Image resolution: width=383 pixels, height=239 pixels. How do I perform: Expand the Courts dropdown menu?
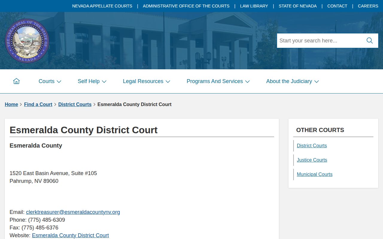pyautogui.click(x=50, y=81)
